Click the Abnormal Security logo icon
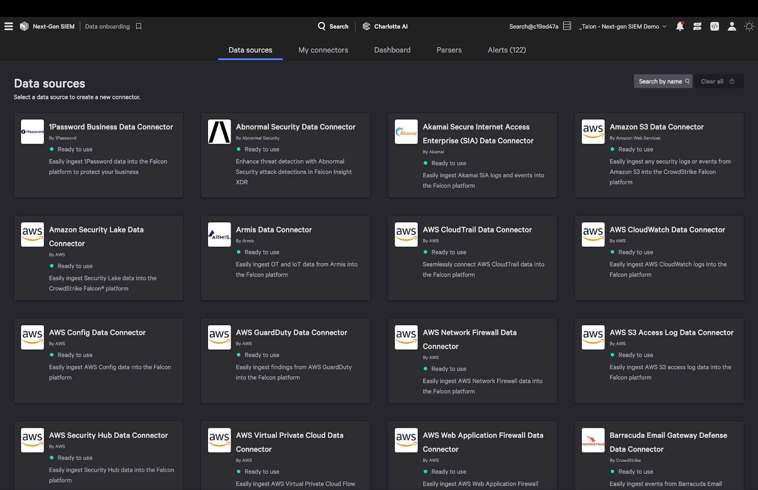The image size is (758, 490). point(219,132)
